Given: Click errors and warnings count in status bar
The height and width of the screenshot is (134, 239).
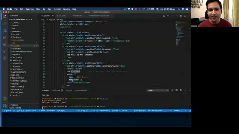Looking at the screenshot, I should click(21, 111).
